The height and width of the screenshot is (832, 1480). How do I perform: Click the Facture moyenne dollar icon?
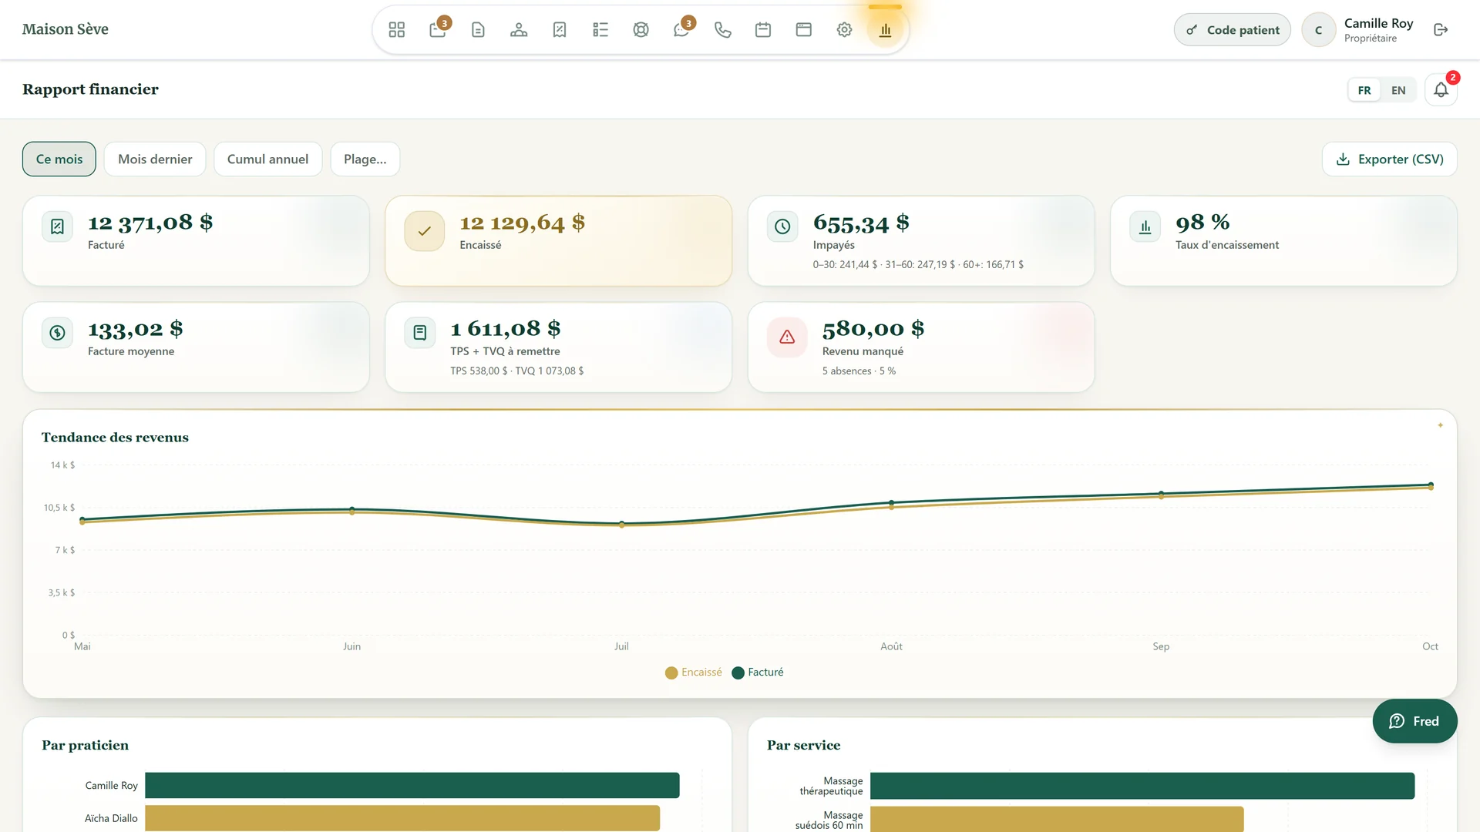click(x=57, y=333)
